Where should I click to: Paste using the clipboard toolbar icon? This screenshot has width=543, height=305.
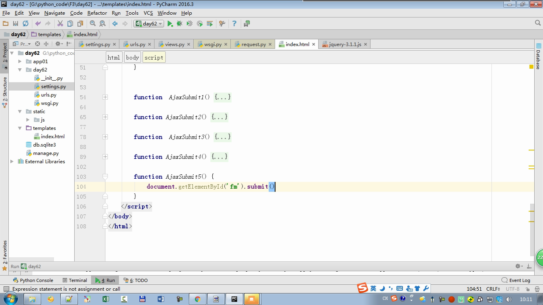point(80,24)
